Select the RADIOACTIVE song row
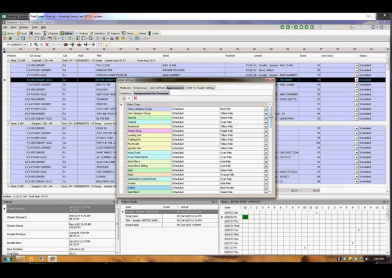392x278 pixels. 197,70
